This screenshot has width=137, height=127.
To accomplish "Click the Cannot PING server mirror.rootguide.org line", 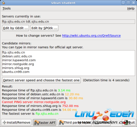I will pyautogui.click(x=34, y=102).
